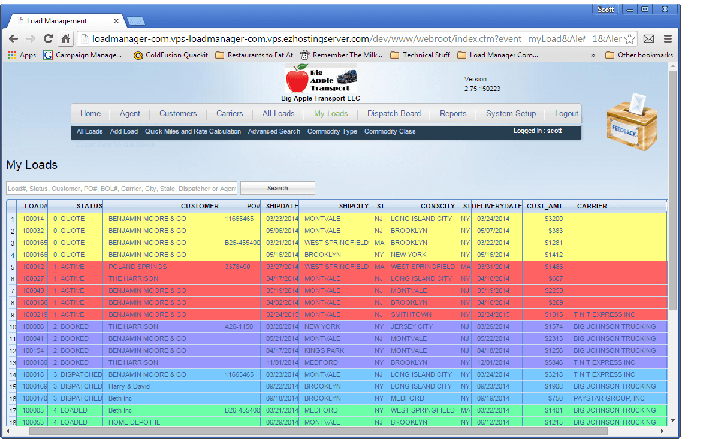Screen dimensions: 703x439
Task: Click the browser home icon
Action: (x=66, y=37)
